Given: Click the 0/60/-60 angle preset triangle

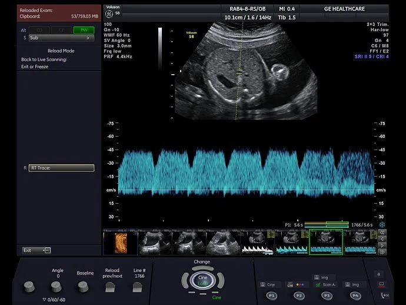Looking at the screenshot, I should coord(44,300).
